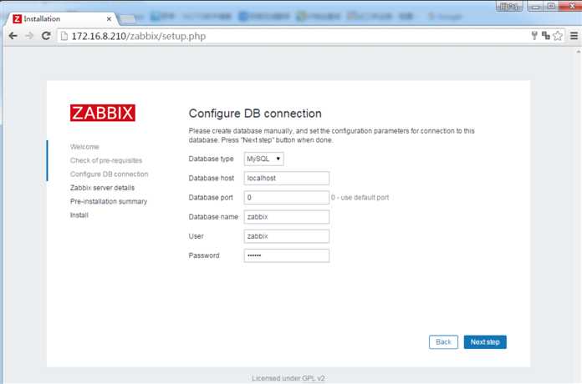Select the Installation browser tab
The image size is (582, 384).
(x=62, y=18)
